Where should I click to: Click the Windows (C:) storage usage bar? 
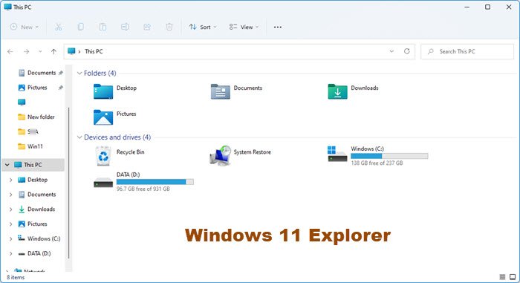click(x=389, y=156)
